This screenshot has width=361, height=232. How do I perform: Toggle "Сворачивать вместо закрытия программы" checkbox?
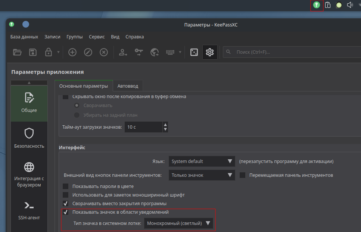66,204
